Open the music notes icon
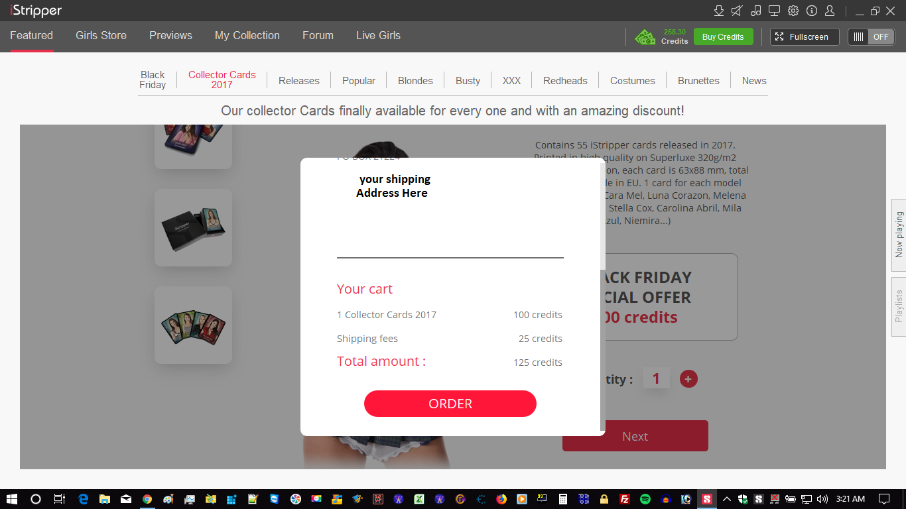 tap(755, 11)
